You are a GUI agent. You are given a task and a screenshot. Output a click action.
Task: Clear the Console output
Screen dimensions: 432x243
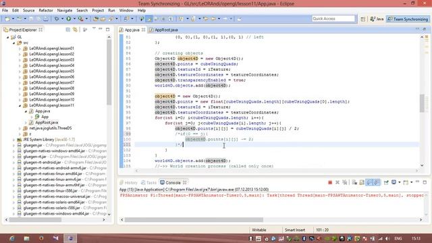[354, 182]
